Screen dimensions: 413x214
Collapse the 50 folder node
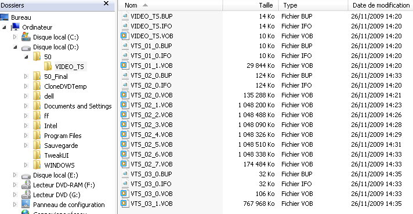click(x=26, y=57)
